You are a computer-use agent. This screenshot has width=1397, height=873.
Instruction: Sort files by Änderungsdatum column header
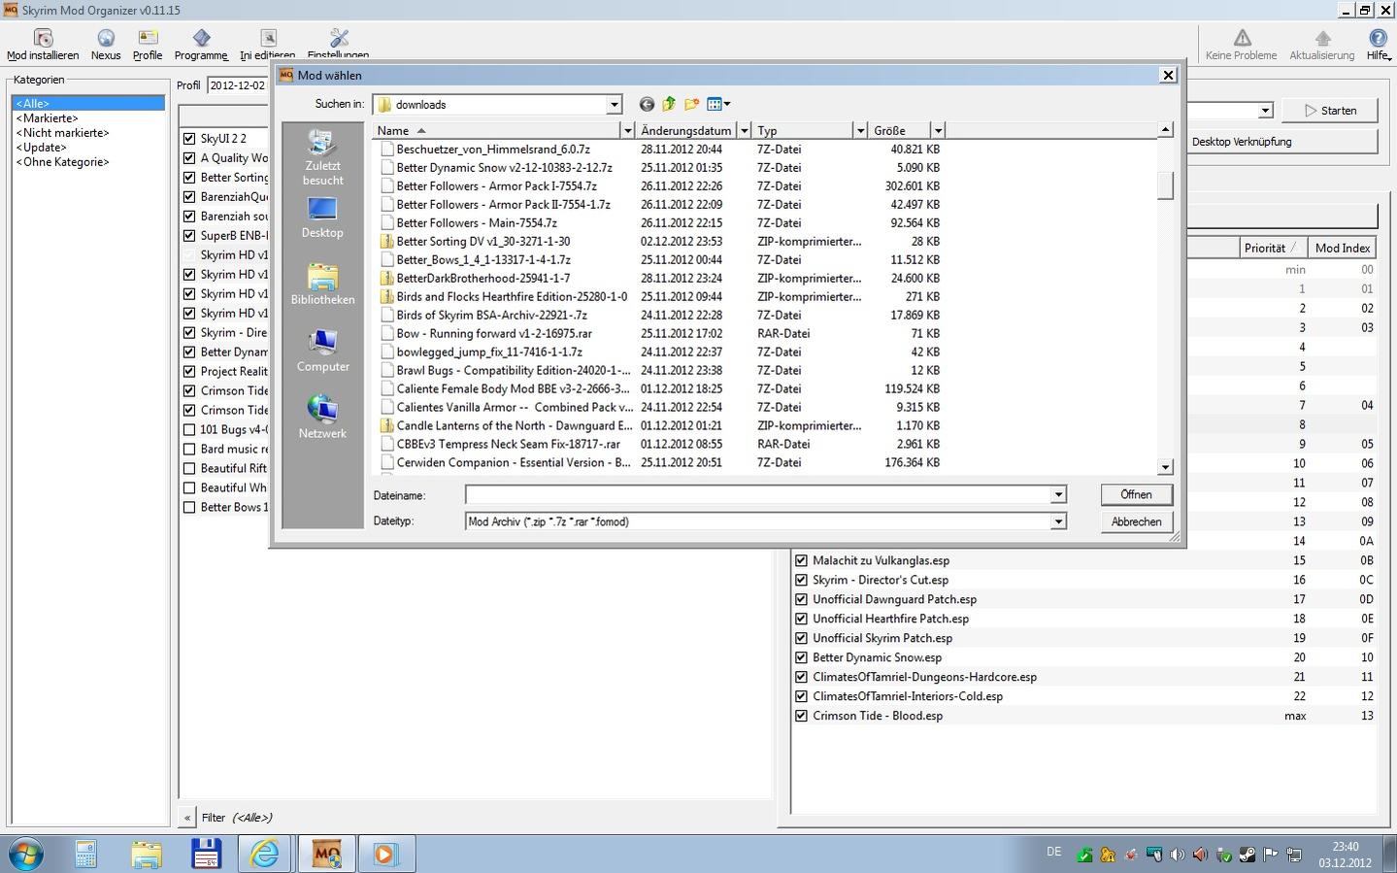tap(685, 130)
